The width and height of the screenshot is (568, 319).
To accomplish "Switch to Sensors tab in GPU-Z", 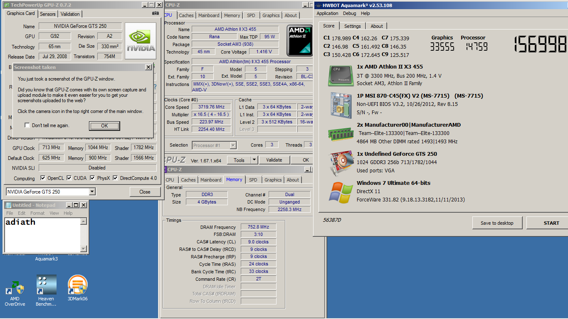I will [x=48, y=14].
